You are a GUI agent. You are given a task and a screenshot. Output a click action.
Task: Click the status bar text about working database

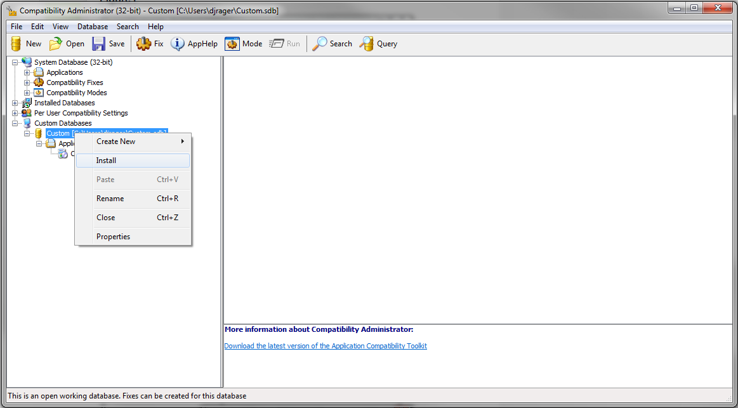(x=127, y=396)
